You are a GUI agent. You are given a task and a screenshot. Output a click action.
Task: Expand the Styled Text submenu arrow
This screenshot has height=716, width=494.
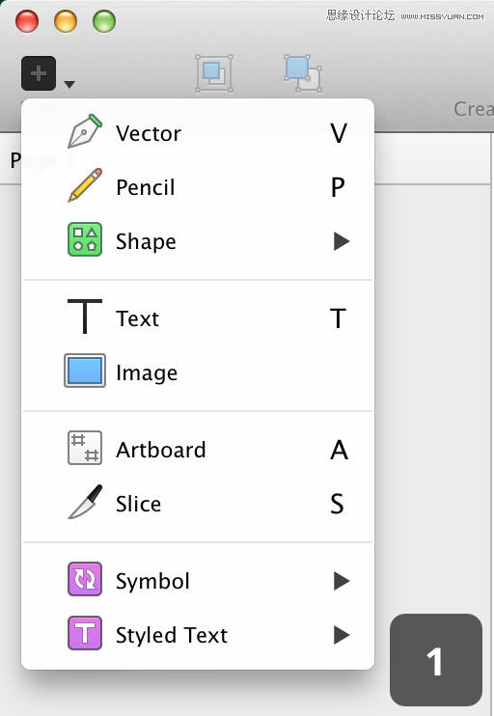(x=342, y=635)
